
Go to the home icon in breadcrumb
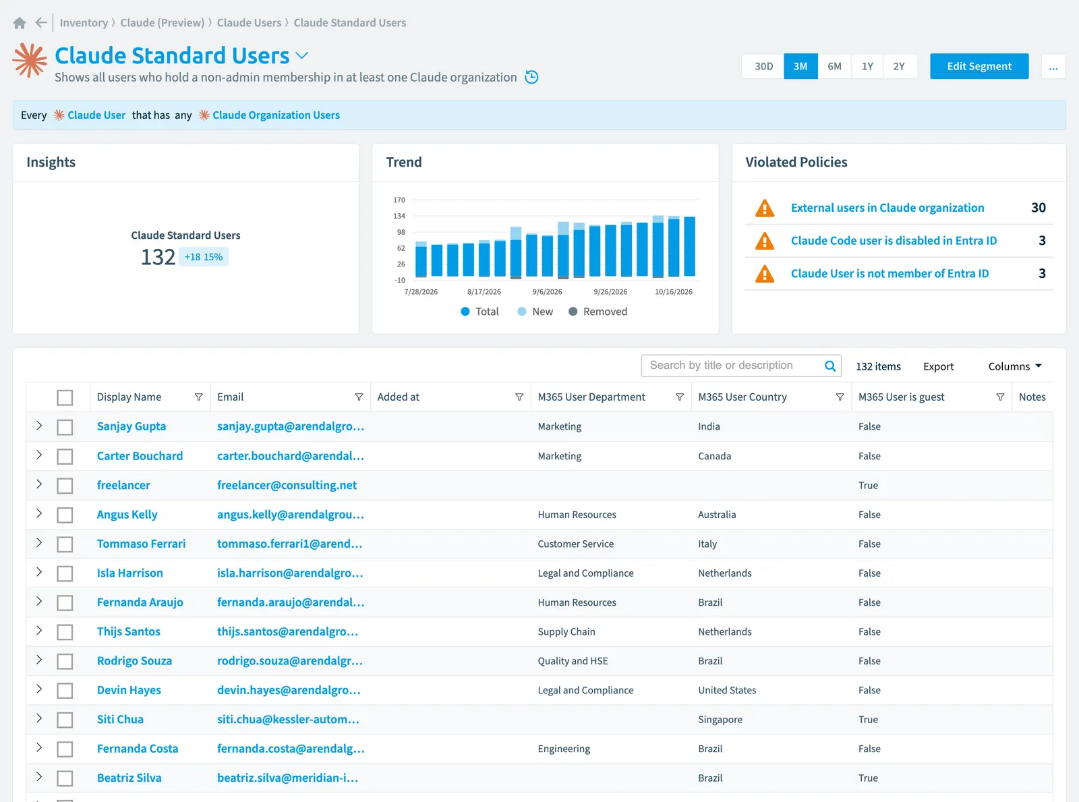tap(20, 23)
